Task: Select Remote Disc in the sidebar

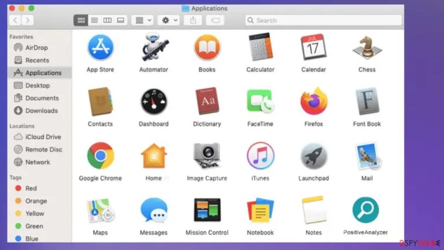Action: [40, 150]
